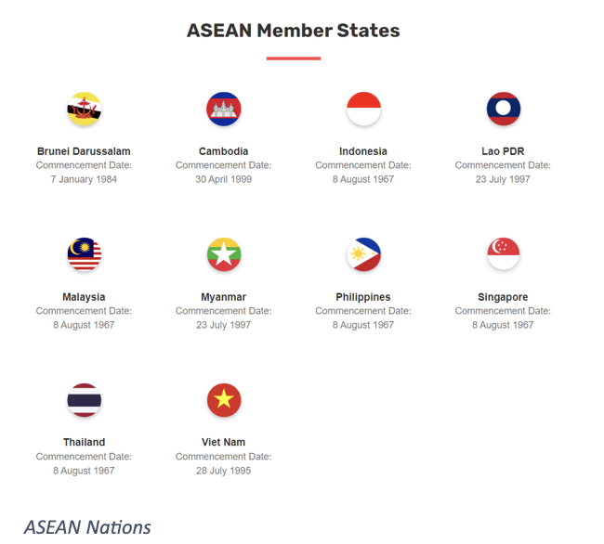Open the Philippines country name link
This screenshot has height=544, width=604.
[x=363, y=297]
